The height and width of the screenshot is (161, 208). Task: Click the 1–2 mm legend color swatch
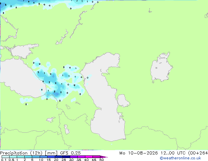click(21, 157)
